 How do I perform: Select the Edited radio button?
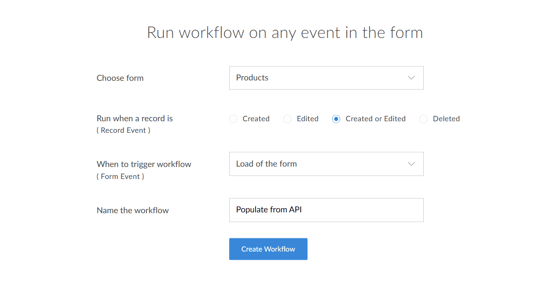(287, 119)
